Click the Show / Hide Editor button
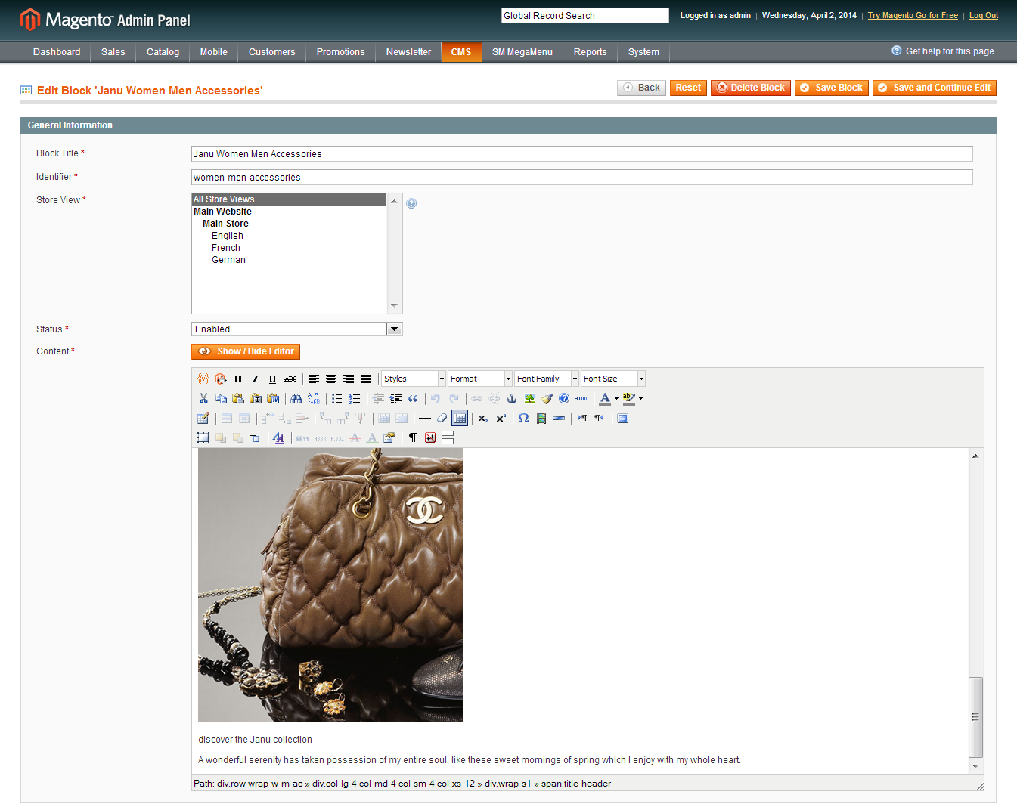 (x=246, y=351)
